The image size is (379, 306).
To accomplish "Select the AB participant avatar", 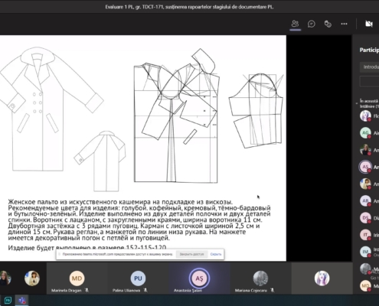I will (365, 201).
